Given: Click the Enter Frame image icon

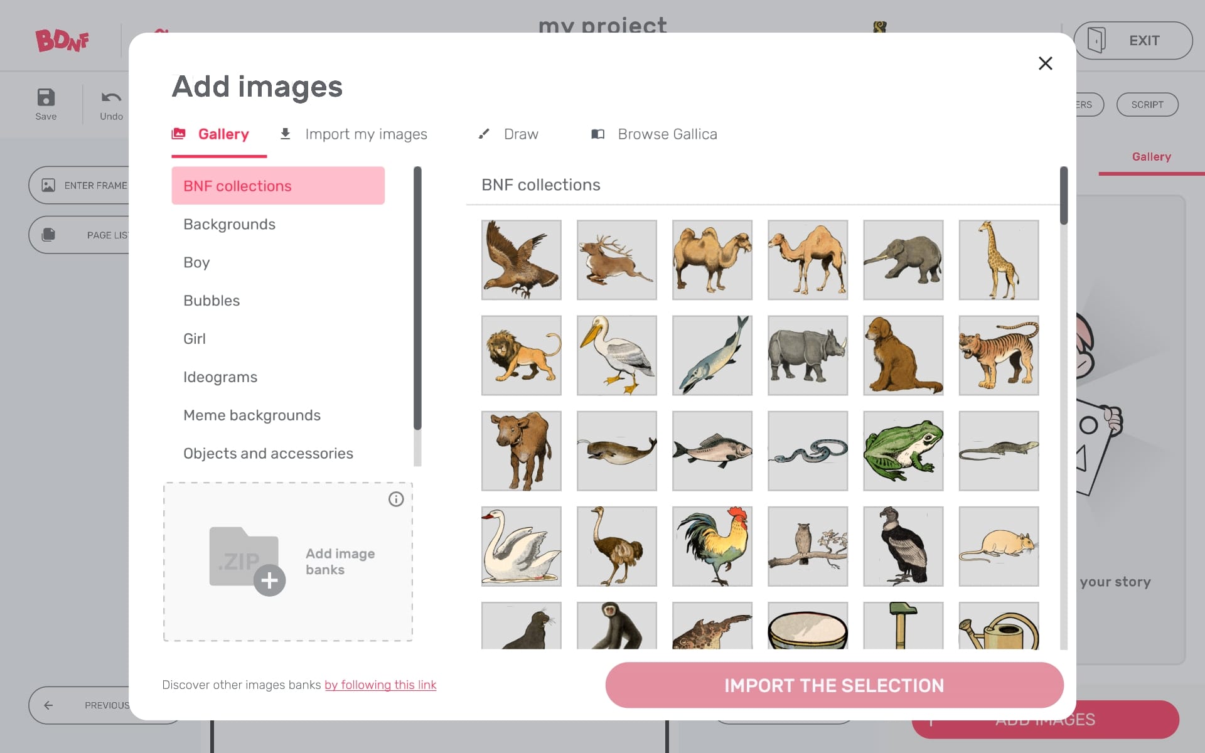Looking at the screenshot, I should pos(49,184).
